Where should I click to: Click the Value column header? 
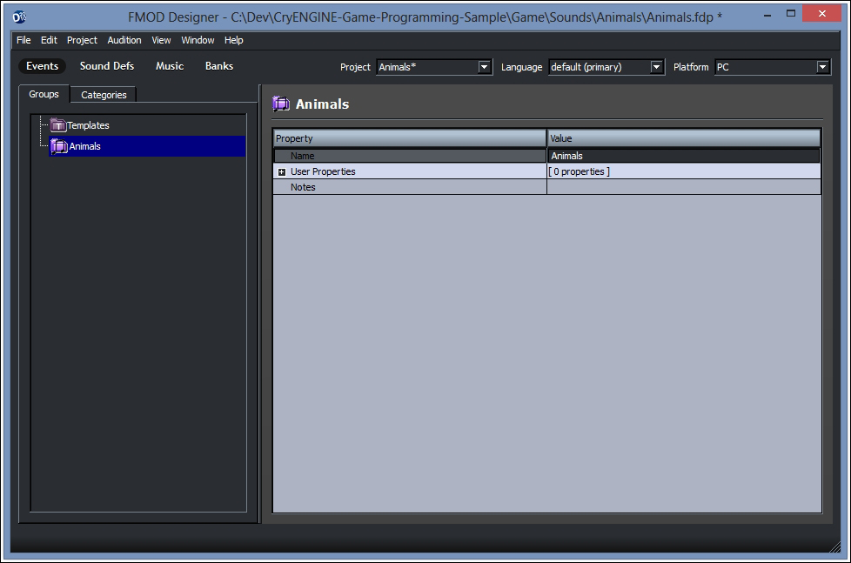pyautogui.click(x=684, y=138)
